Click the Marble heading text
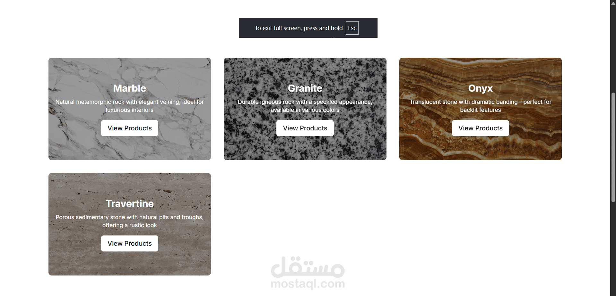Screen dimensions: 616x296 pos(129,88)
